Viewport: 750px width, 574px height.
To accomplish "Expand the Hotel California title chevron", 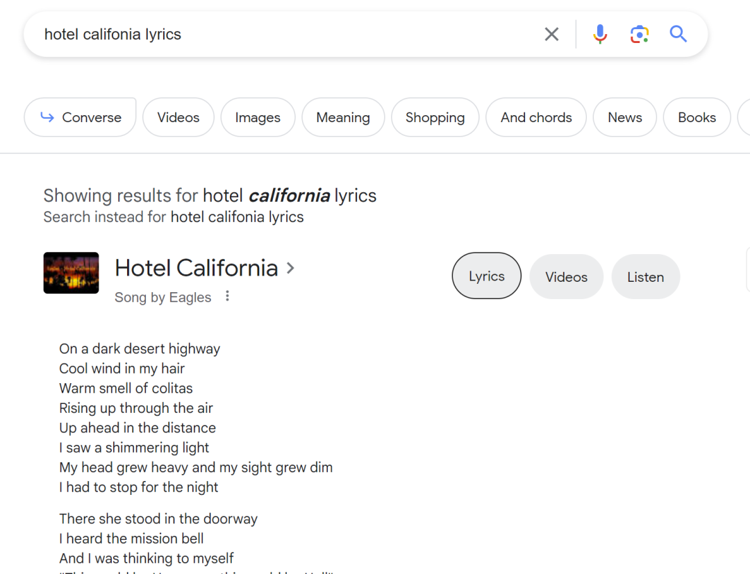I will [x=290, y=268].
